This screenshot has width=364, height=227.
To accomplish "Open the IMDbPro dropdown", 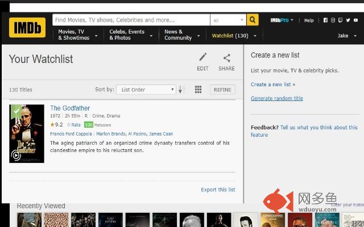I will click(282, 20).
